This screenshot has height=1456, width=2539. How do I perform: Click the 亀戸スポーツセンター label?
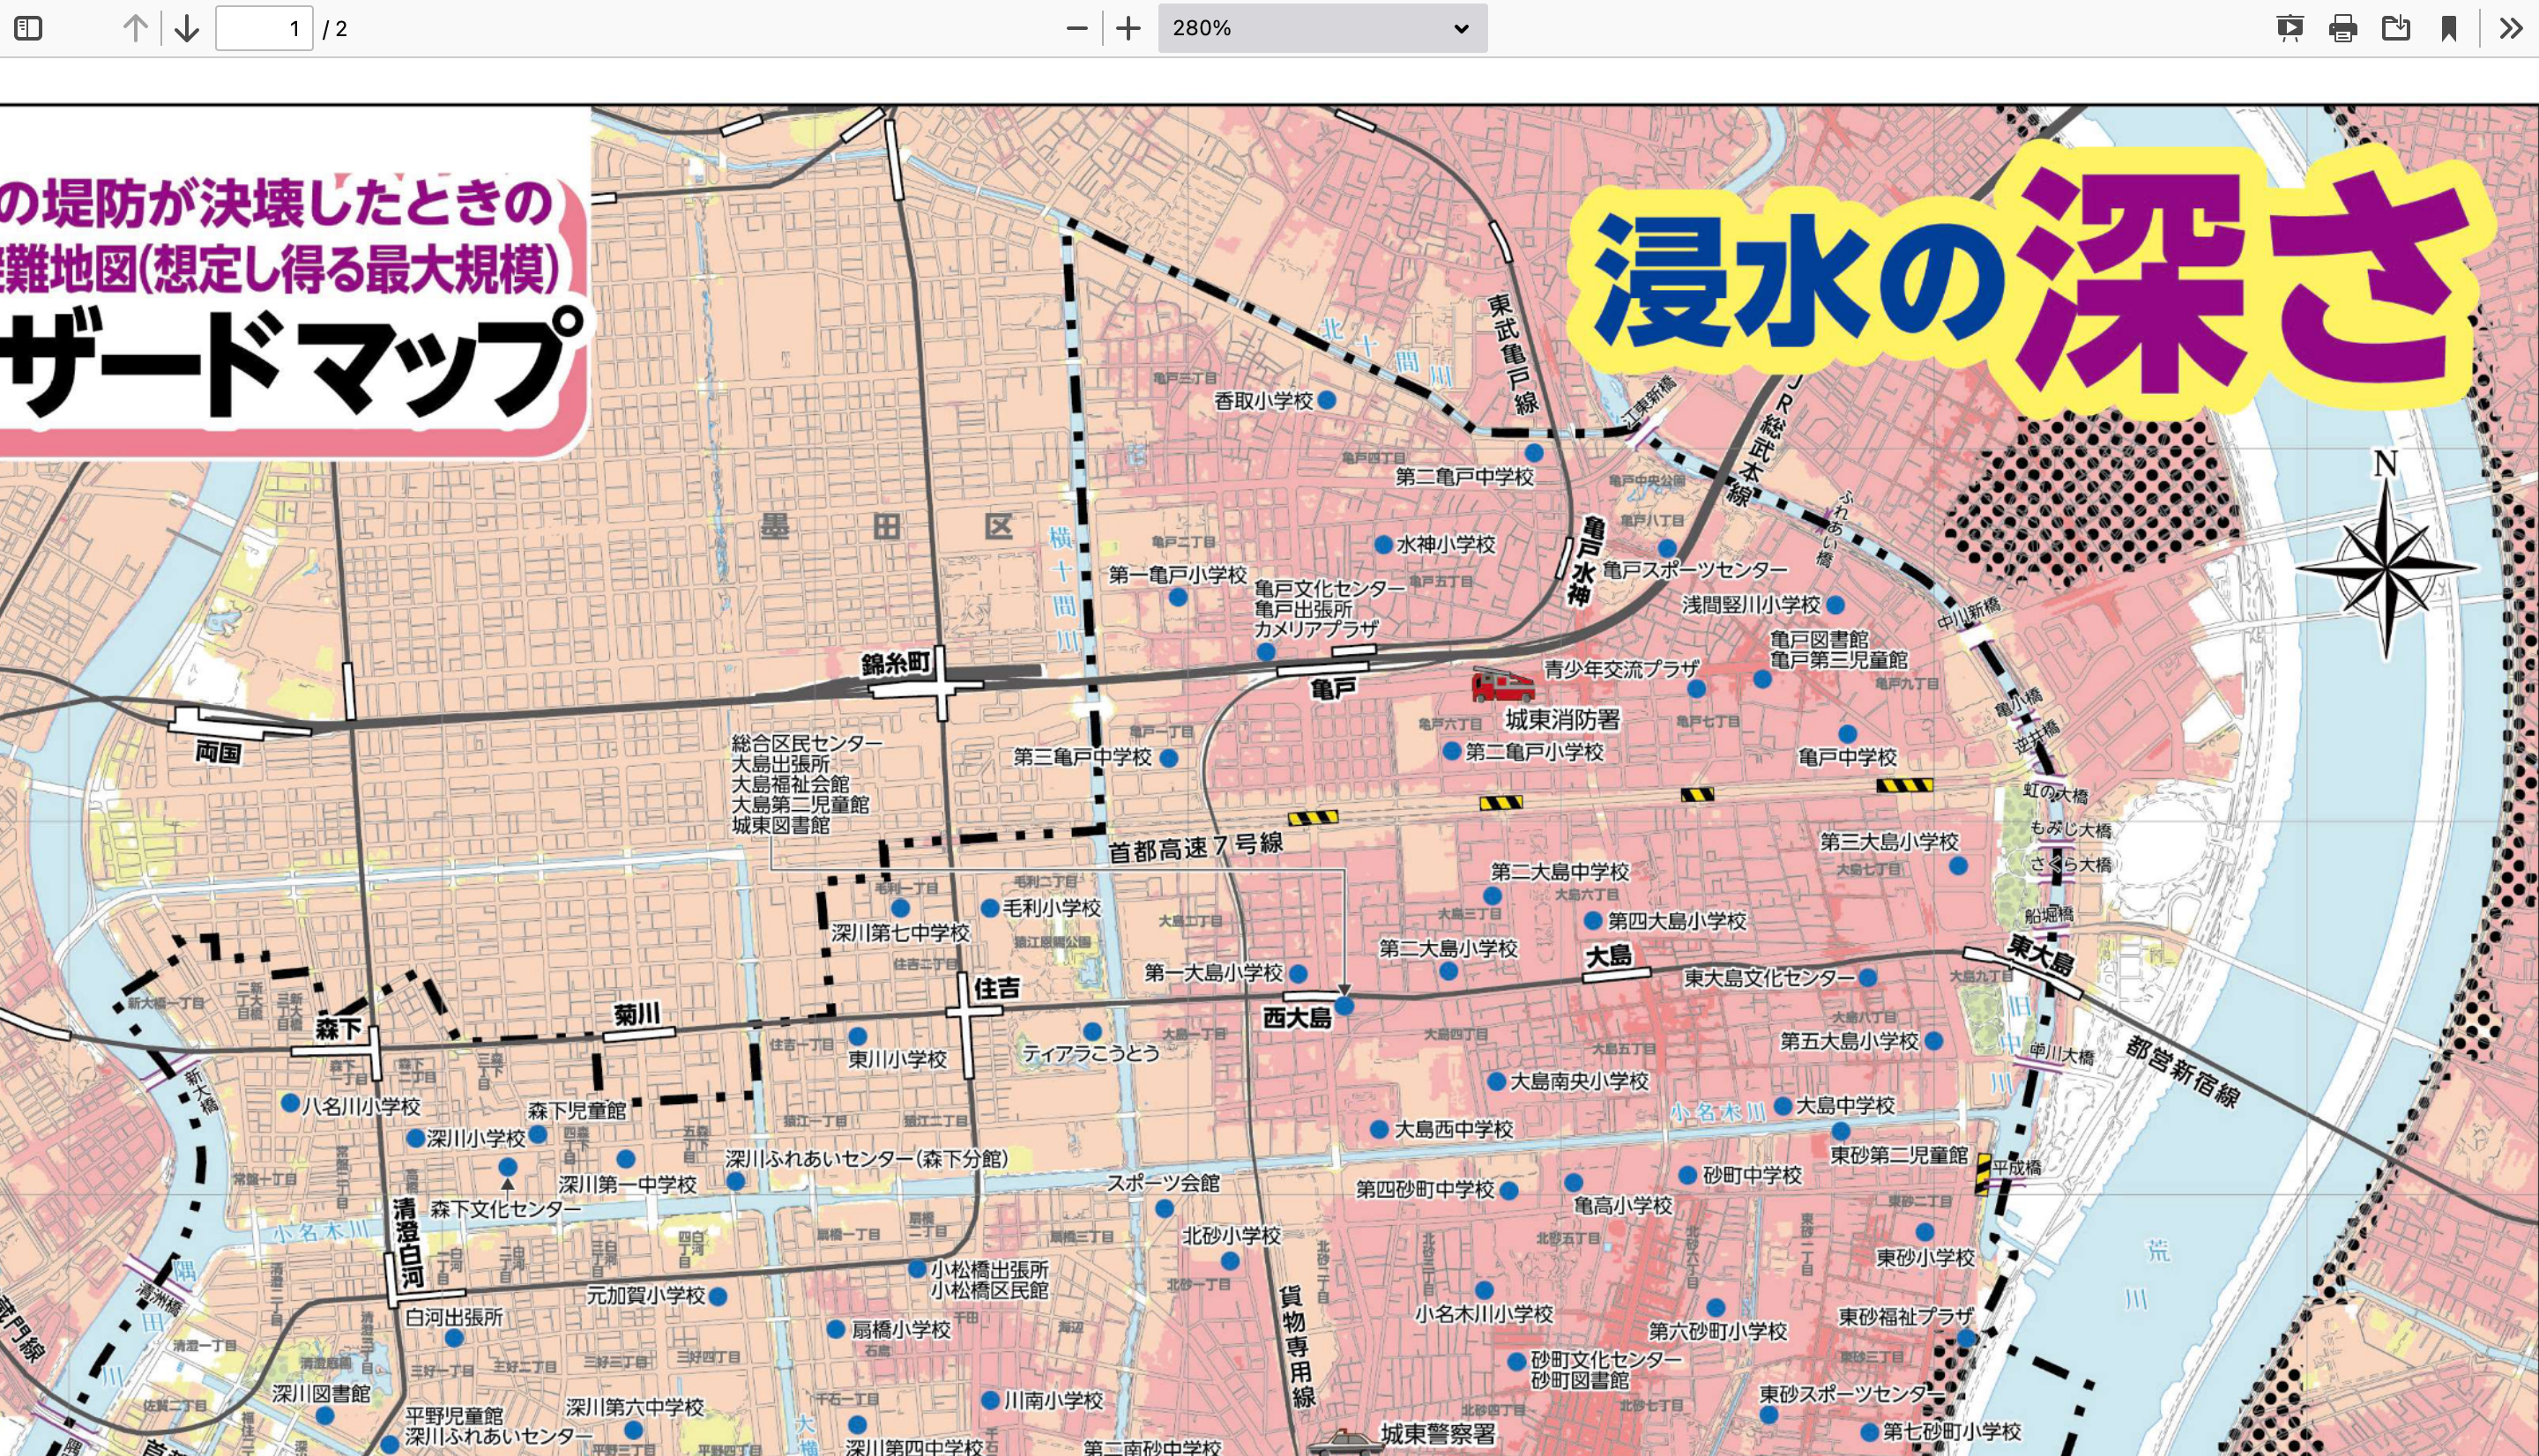[1695, 569]
